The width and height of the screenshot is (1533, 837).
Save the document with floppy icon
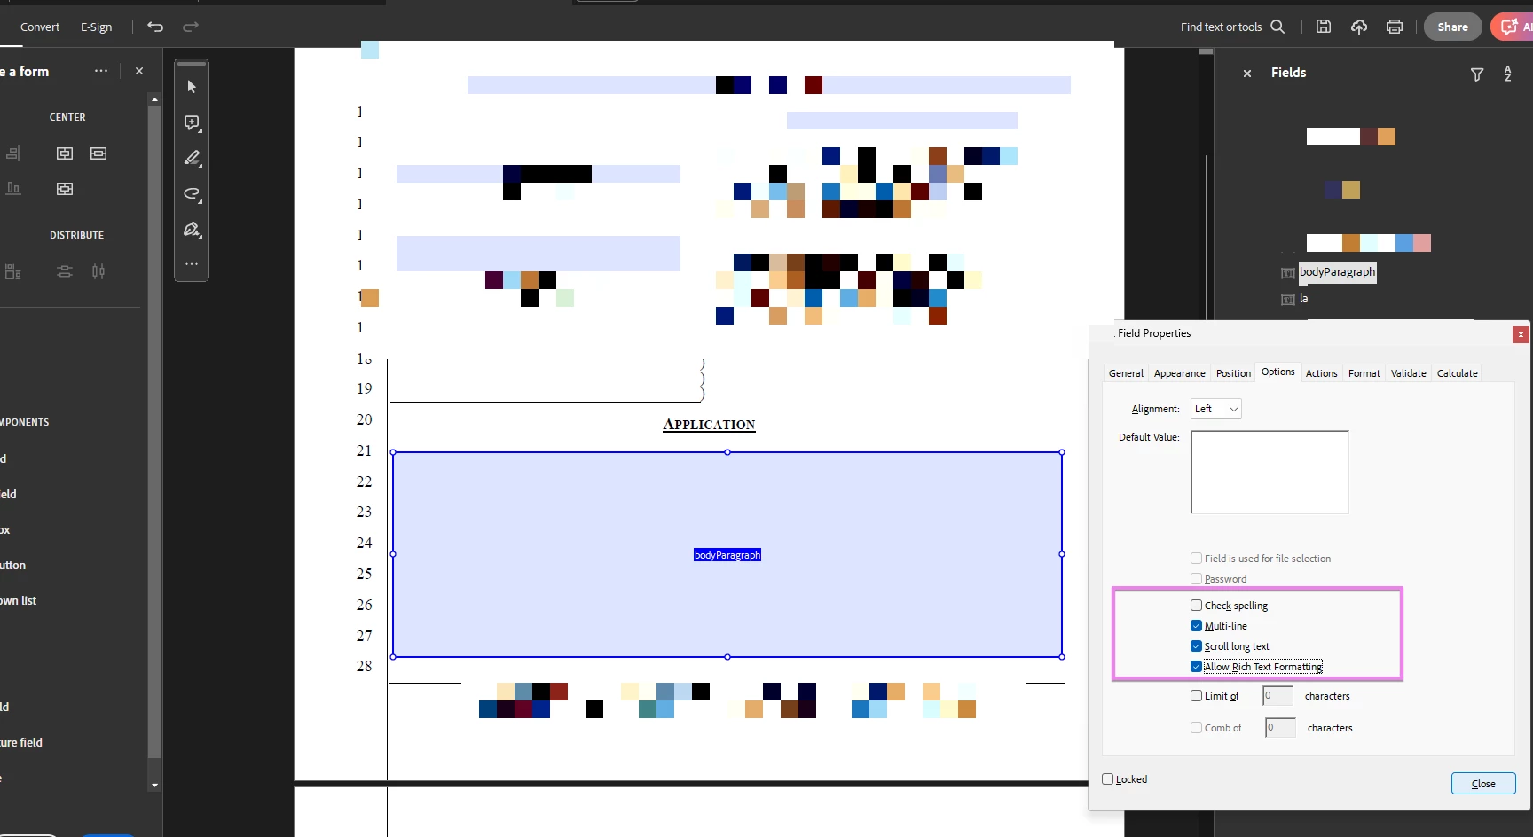(x=1324, y=27)
